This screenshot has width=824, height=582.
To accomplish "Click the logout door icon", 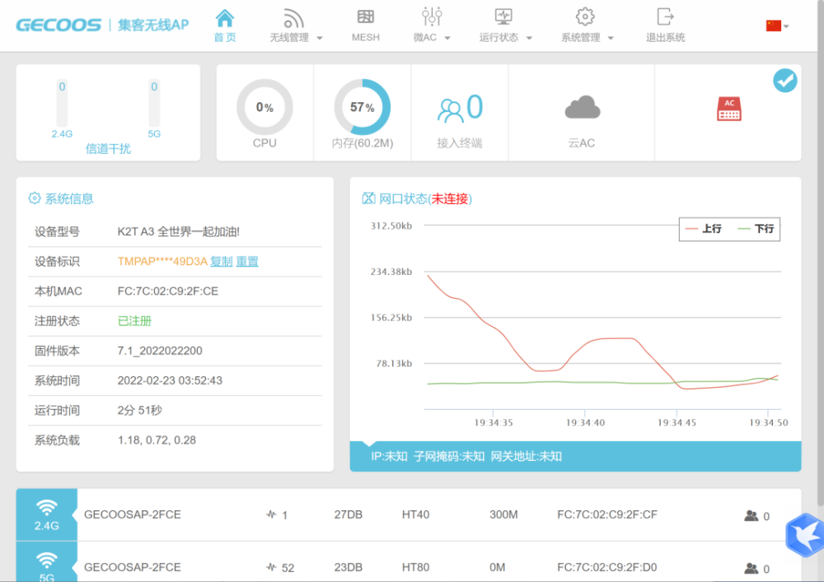I will point(665,16).
